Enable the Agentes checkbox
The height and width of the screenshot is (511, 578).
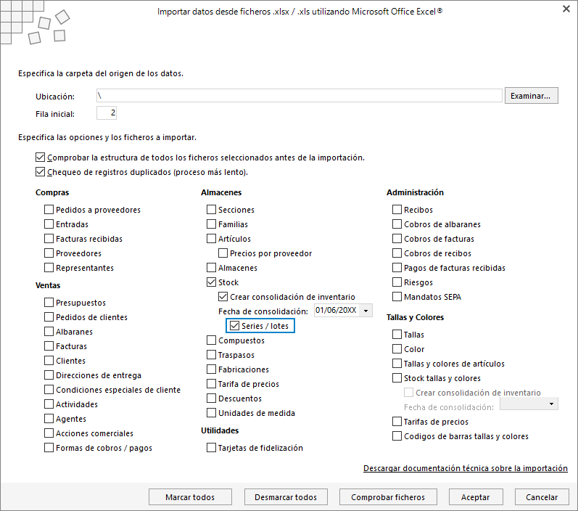pyautogui.click(x=49, y=419)
